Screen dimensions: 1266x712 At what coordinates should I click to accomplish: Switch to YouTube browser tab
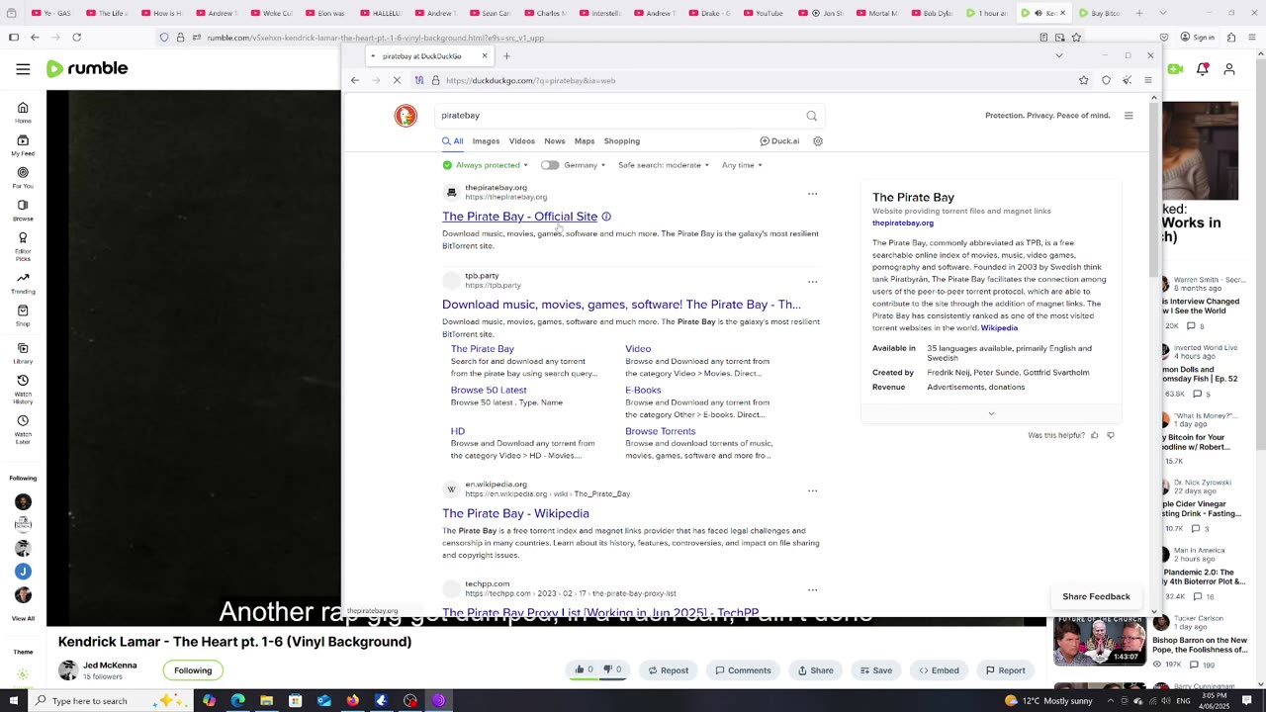pos(762,13)
